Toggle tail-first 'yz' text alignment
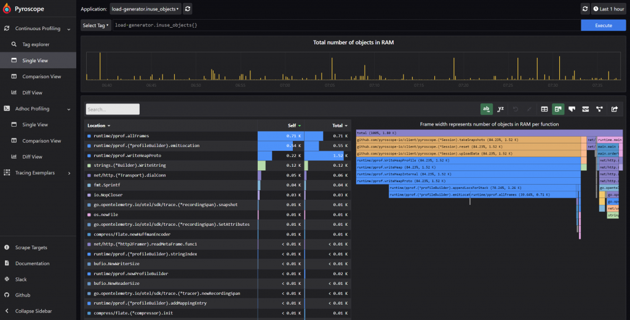Image resolution: width=630 pixels, height=320 pixels. 501,109
